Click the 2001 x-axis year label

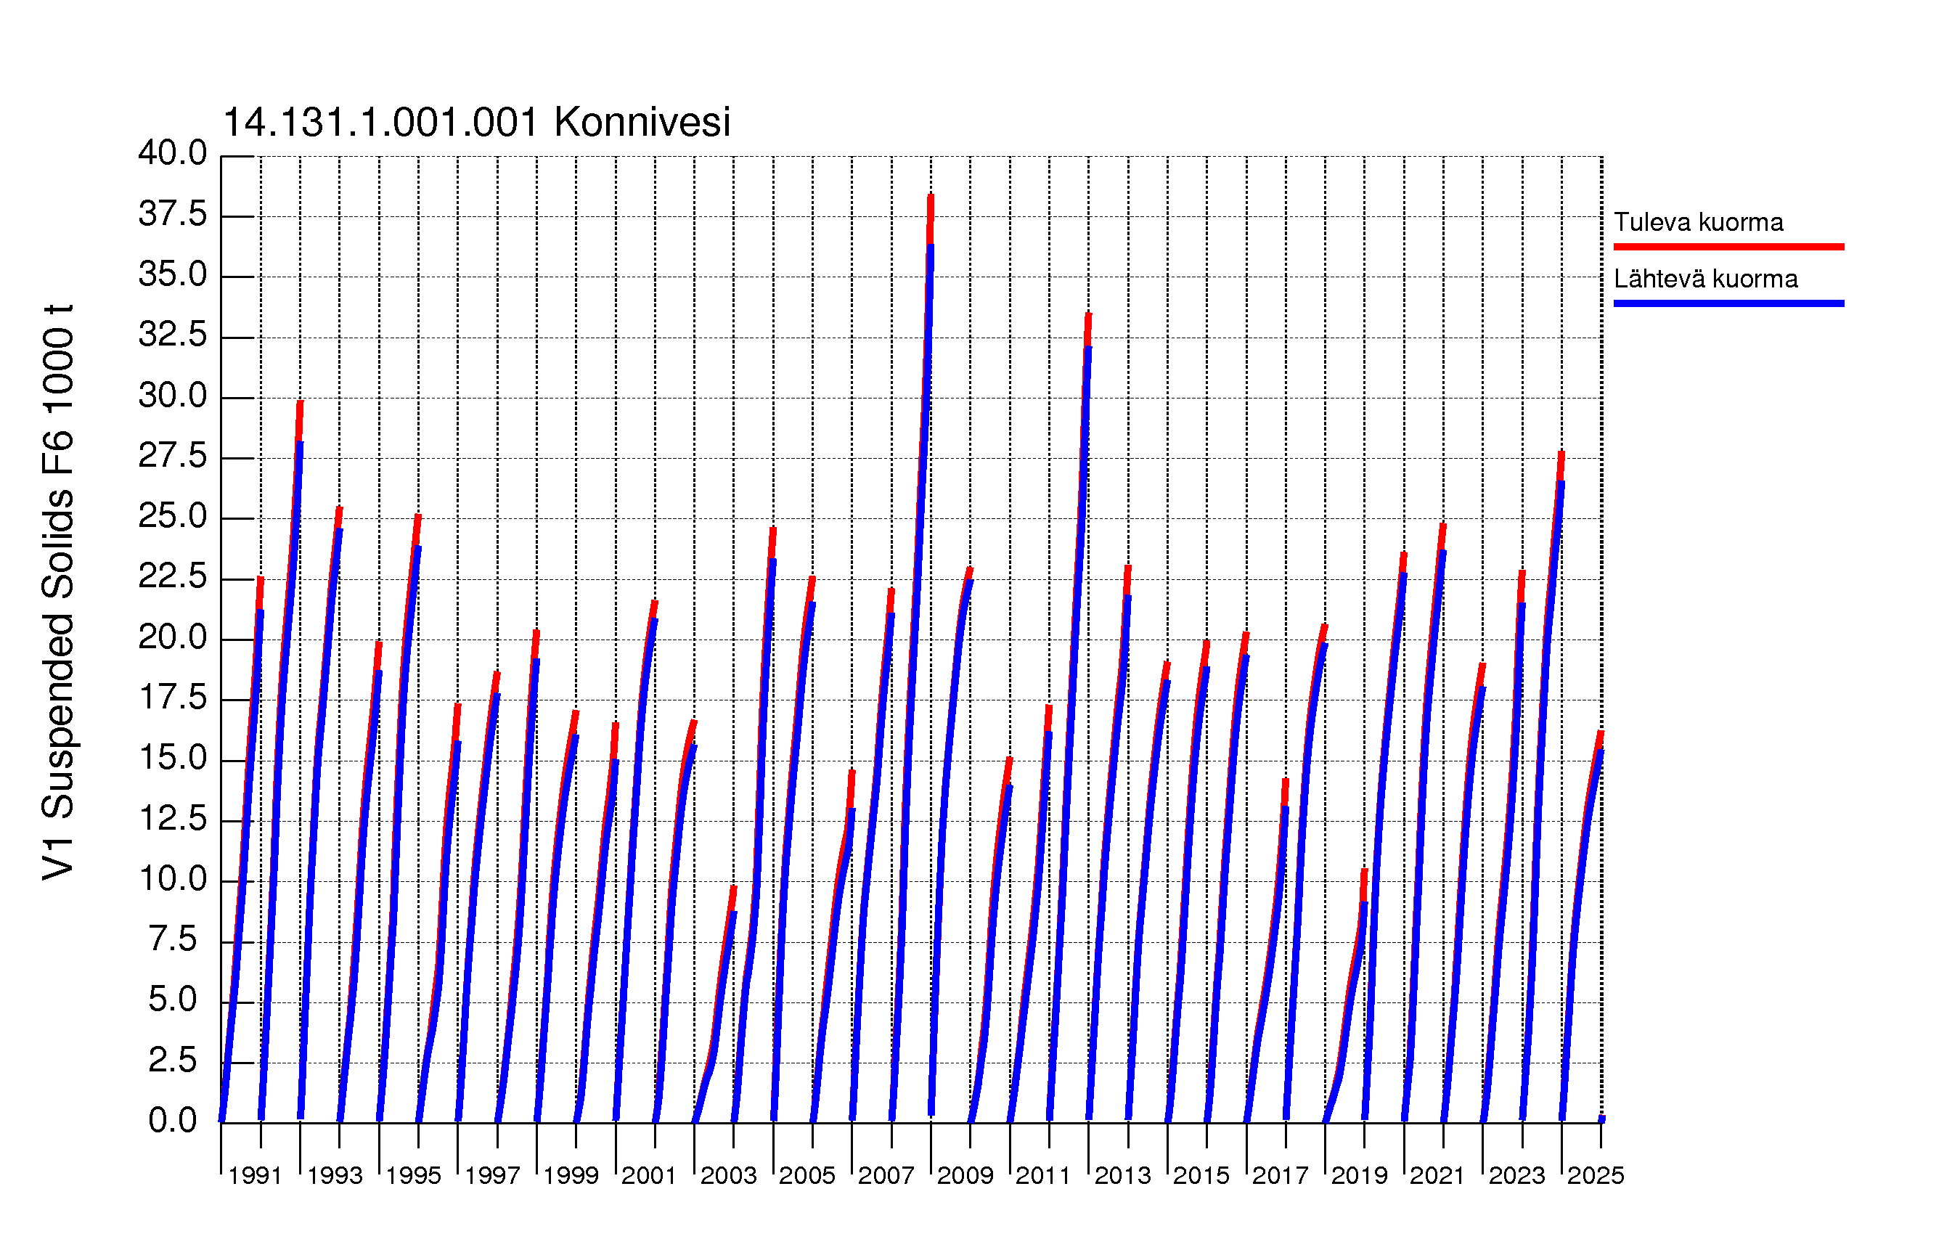pos(649,1175)
